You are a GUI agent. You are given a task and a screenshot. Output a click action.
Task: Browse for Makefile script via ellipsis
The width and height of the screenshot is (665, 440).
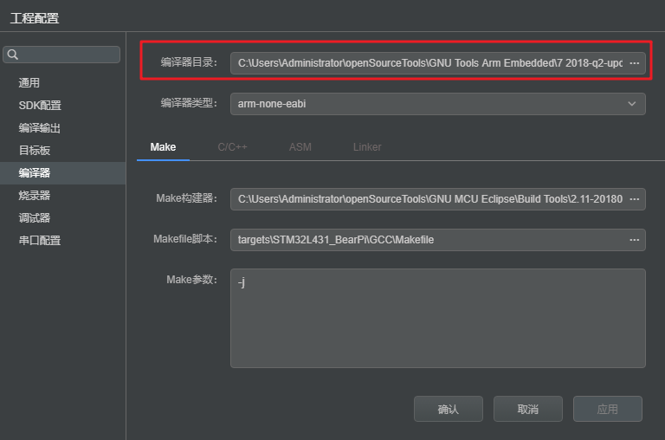(634, 240)
